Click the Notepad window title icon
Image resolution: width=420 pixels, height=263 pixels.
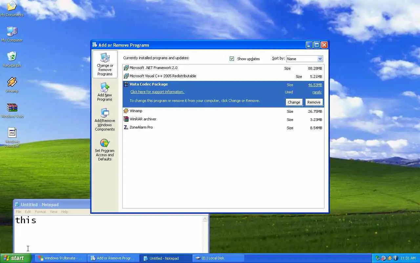[x=17, y=204]
